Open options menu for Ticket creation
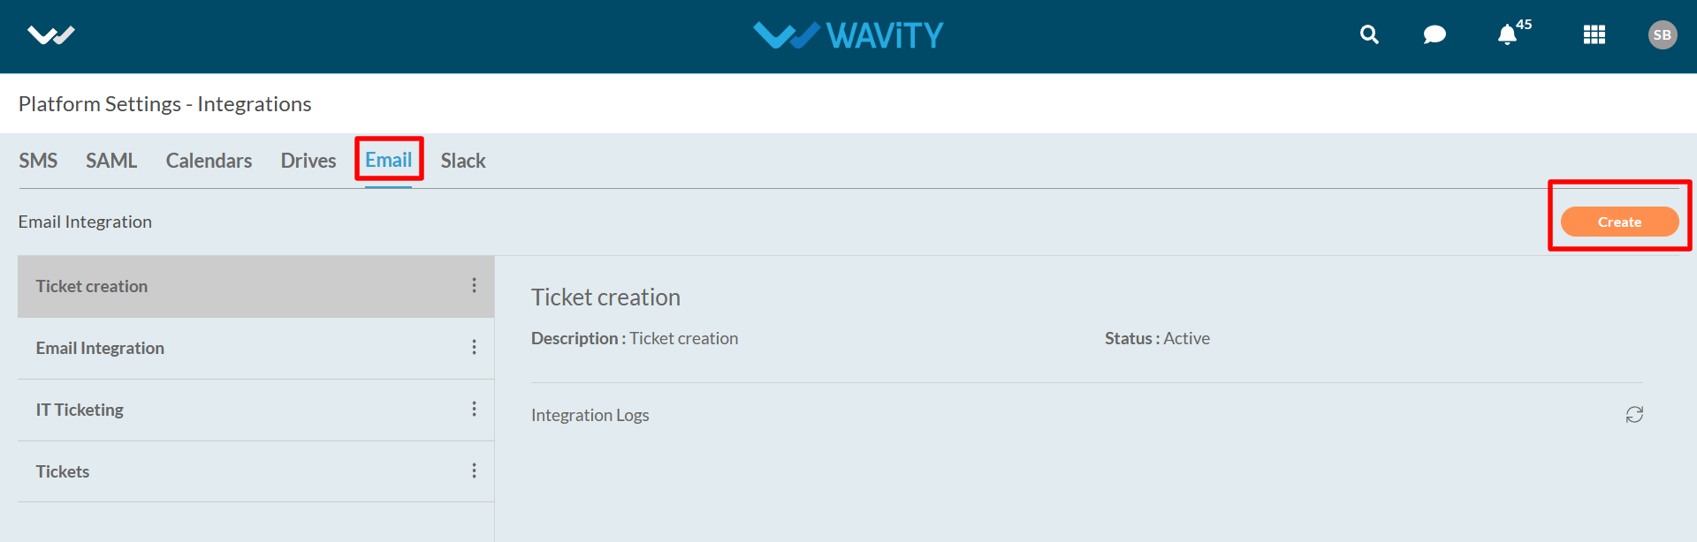 pyautogui.click(x=475, y=286)
